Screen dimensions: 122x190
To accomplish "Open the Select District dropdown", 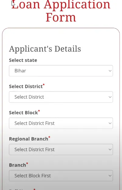I will click(x=61, y=97).
